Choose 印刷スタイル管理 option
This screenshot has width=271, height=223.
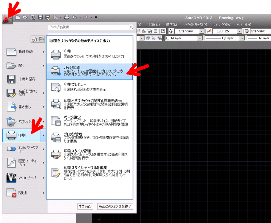coord(89,154)
